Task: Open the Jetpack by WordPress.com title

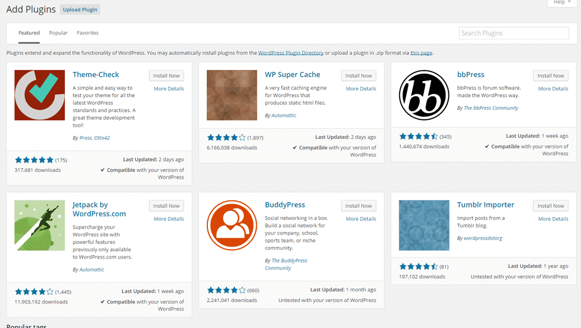Action: tap(99, 209)
